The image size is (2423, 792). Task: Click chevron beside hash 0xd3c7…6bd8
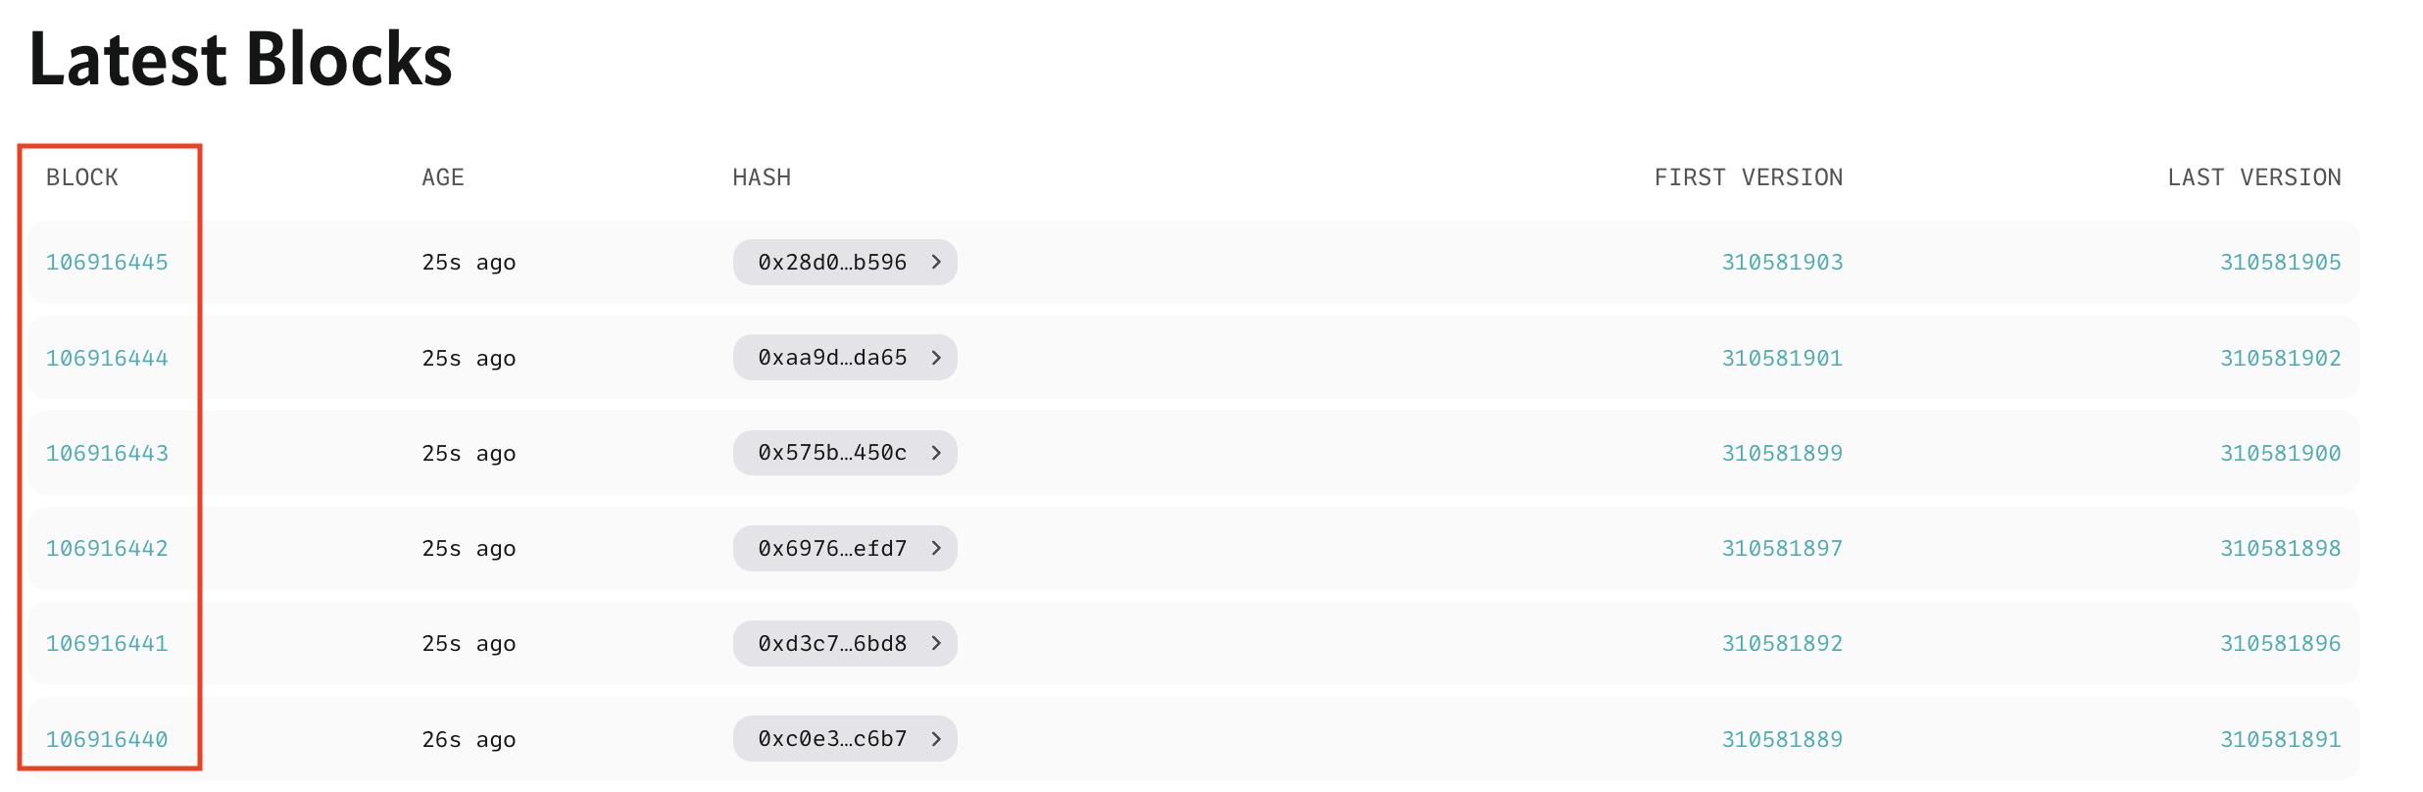pos(936,643)
